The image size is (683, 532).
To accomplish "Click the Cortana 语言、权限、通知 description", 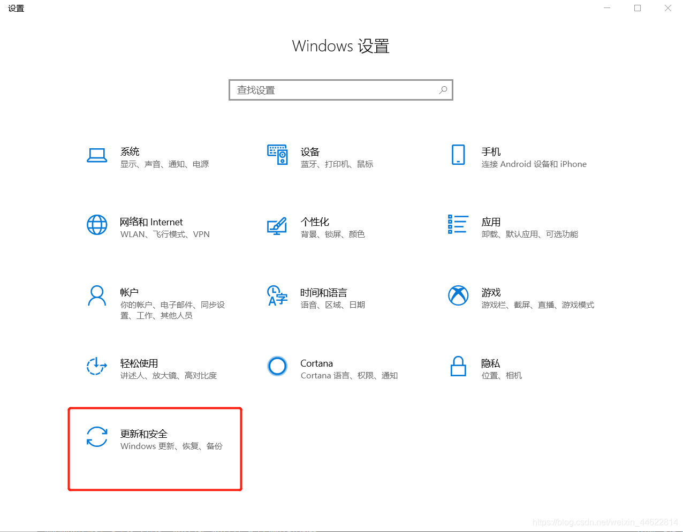I will pyautogui.click(x=349, y=376).
